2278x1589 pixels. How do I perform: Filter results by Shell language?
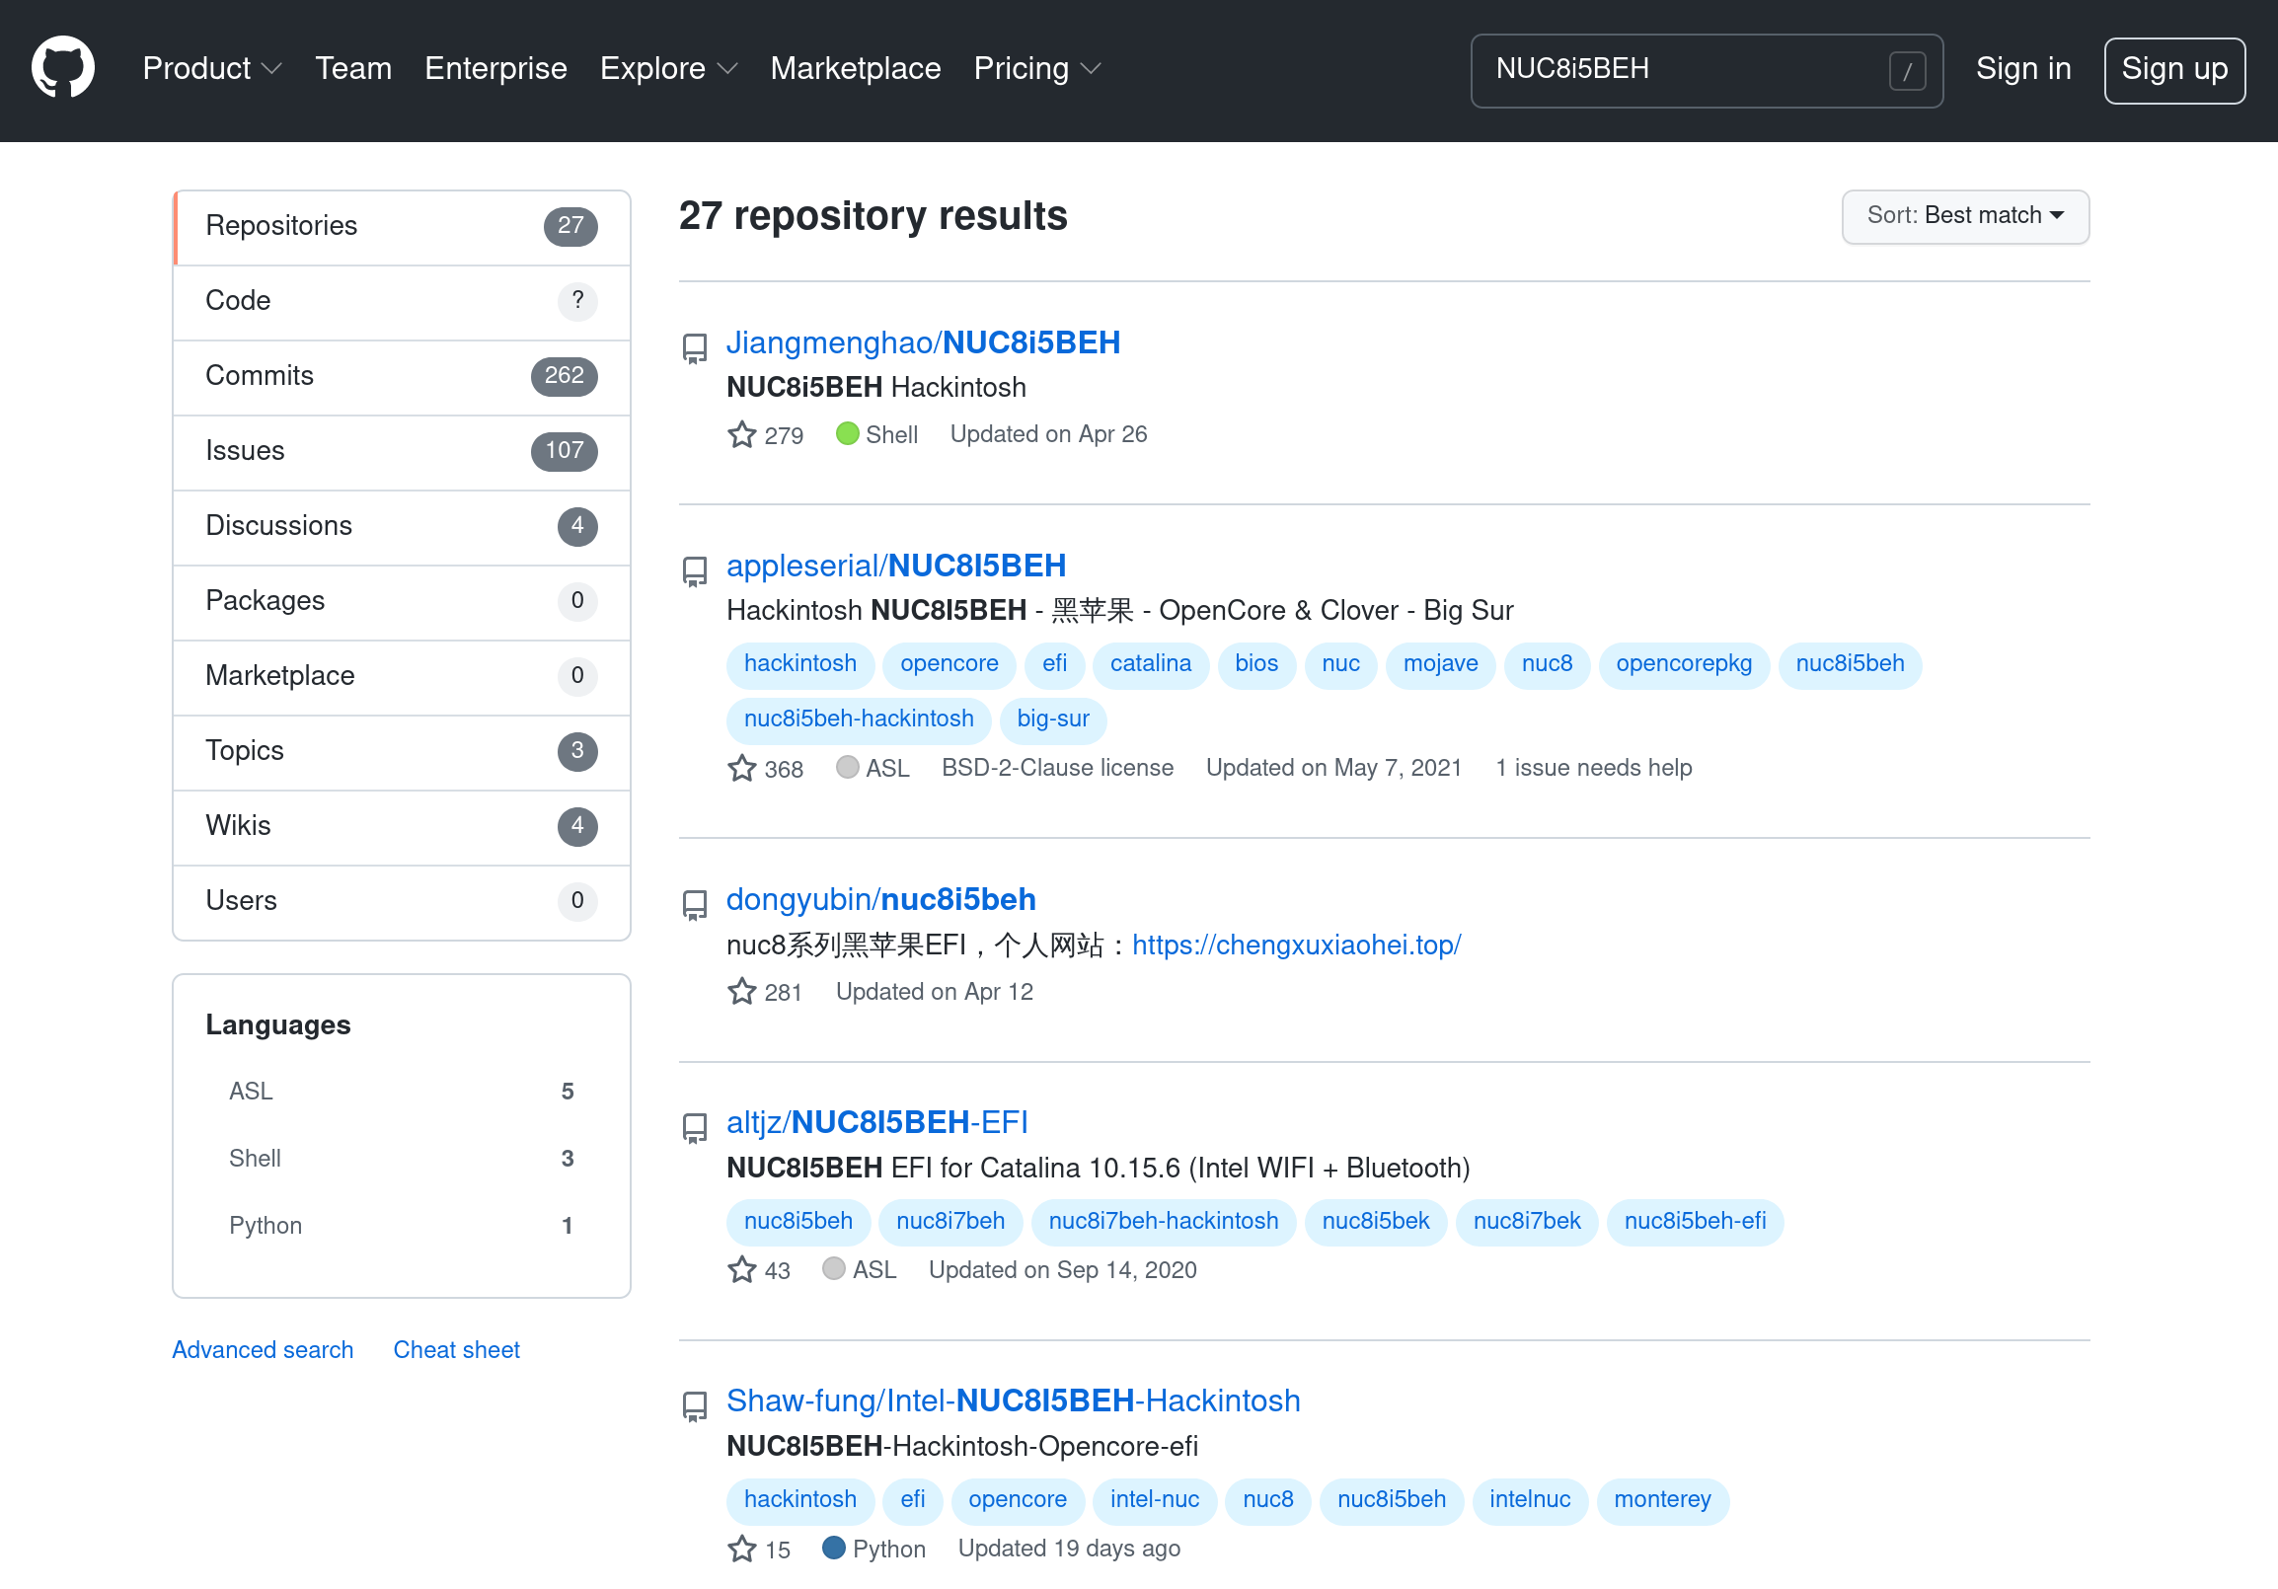(x=254, y=1158)
